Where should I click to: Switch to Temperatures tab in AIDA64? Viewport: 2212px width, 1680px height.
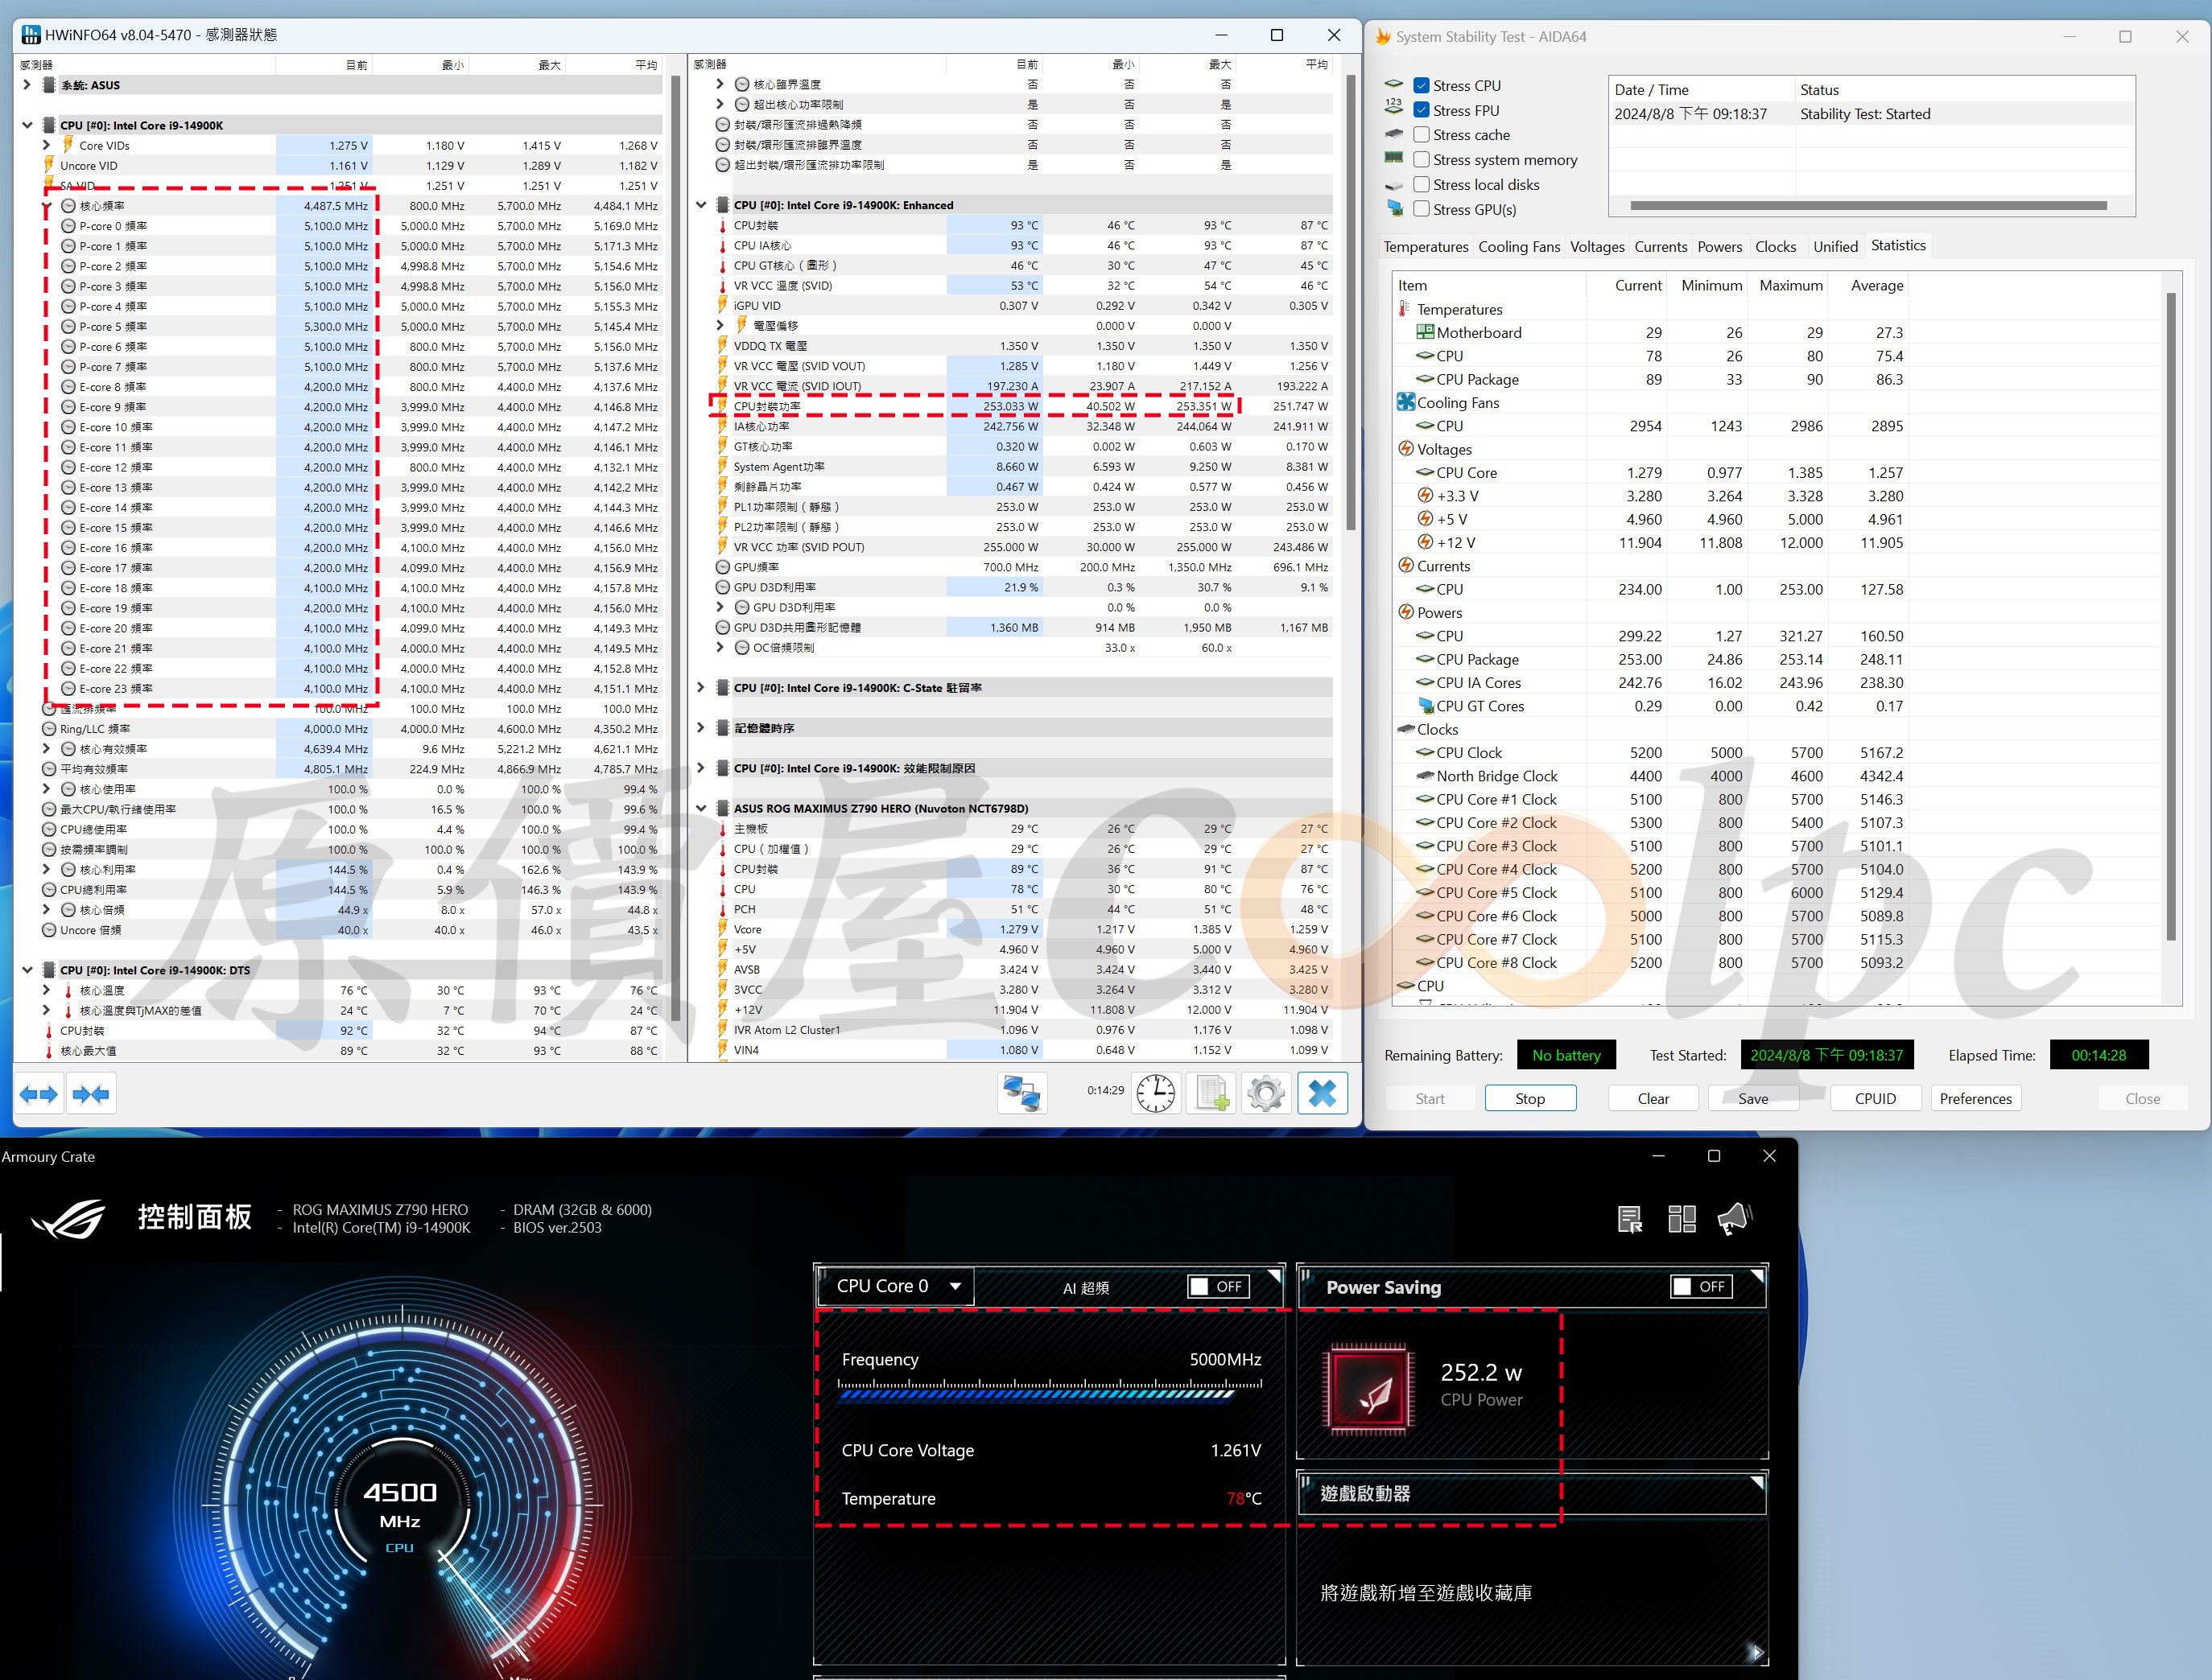tap(1425, 247)
